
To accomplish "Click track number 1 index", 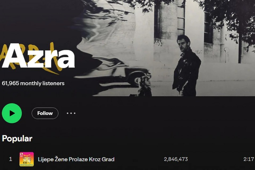I will [x=11, y=159].
